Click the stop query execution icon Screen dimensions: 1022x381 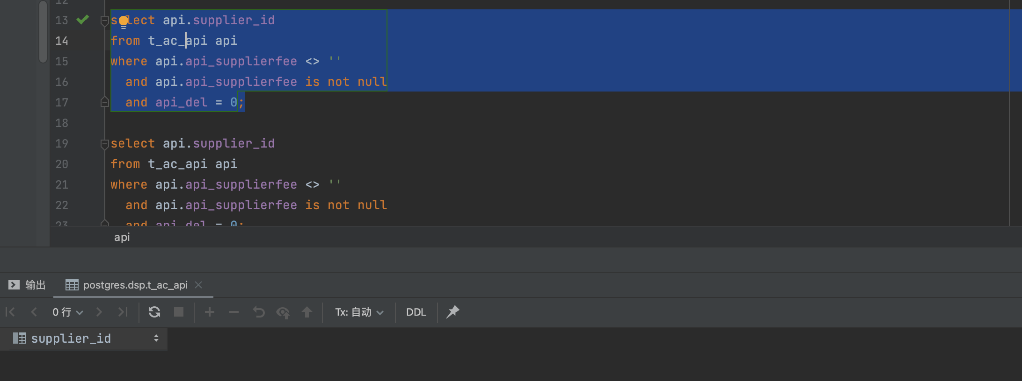[x=178, y=312]
